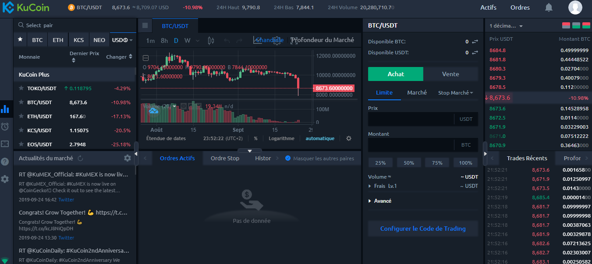Open Étendue de dates range selector
This screenshot has width=592, height=264.
pos(166,138)
